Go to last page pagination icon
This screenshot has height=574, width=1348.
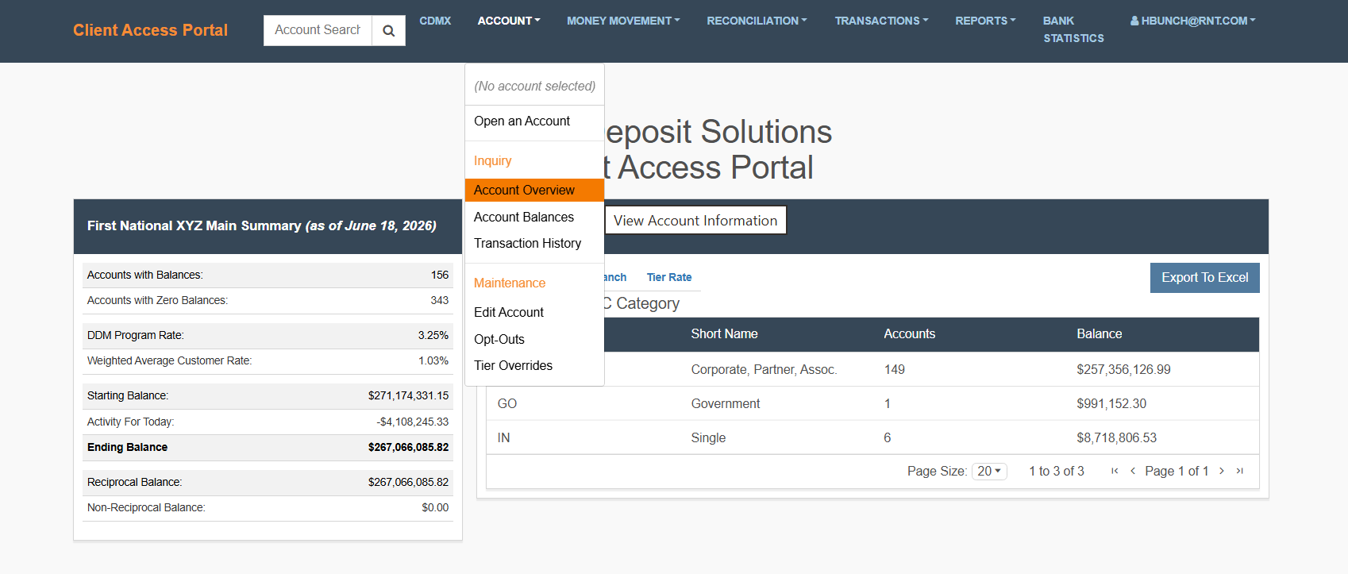1239,471
